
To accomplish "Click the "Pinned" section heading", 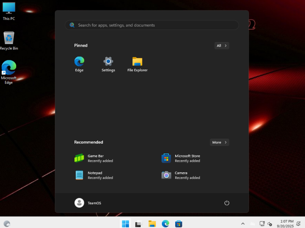I will pyautogui.click(x=81, y=45).
